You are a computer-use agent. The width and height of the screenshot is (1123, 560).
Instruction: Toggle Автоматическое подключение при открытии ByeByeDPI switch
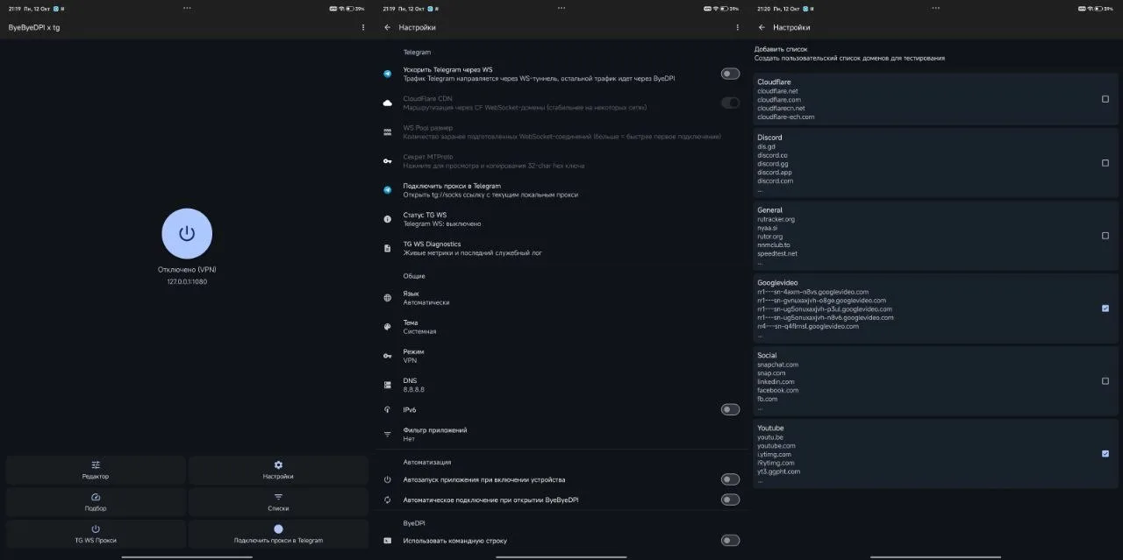point(730,500)
